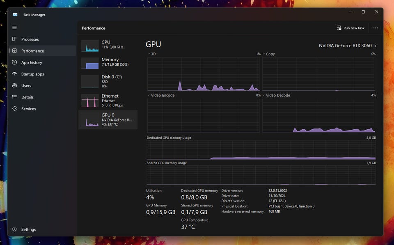Click the 0,8/8,0 GB dedicated memory value

point(194,197)
